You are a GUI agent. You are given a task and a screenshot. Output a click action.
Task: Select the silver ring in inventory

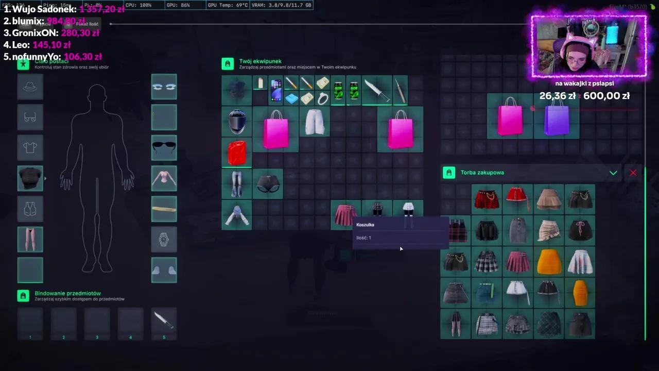pos(322,98)
